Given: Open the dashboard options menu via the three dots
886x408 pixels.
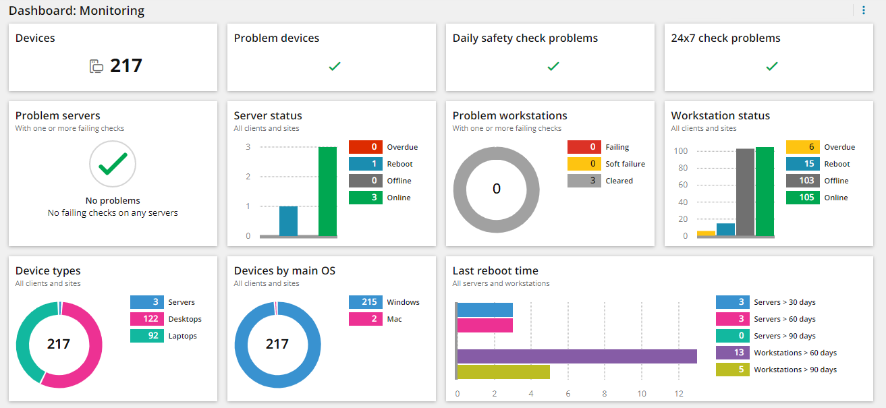Looking at the screenshot, I should click(864, 10).
